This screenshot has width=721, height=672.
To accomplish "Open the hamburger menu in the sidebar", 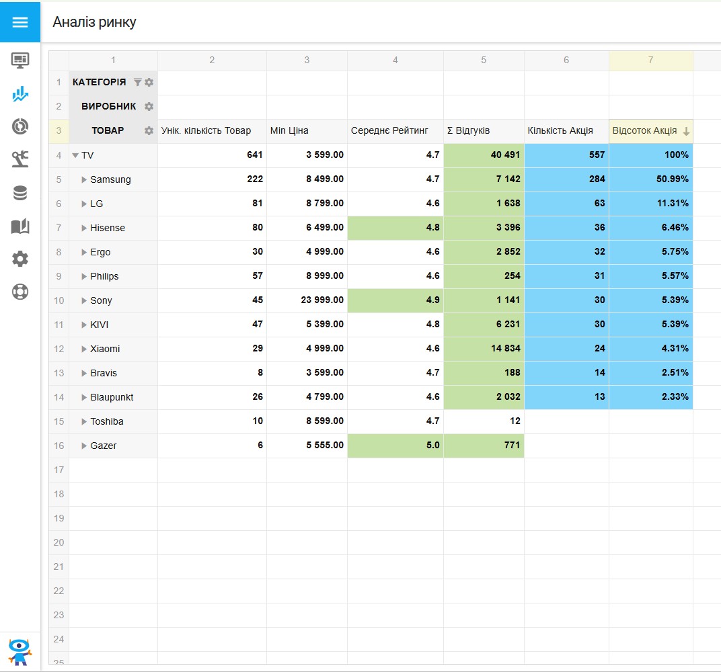I will (20, 22).
